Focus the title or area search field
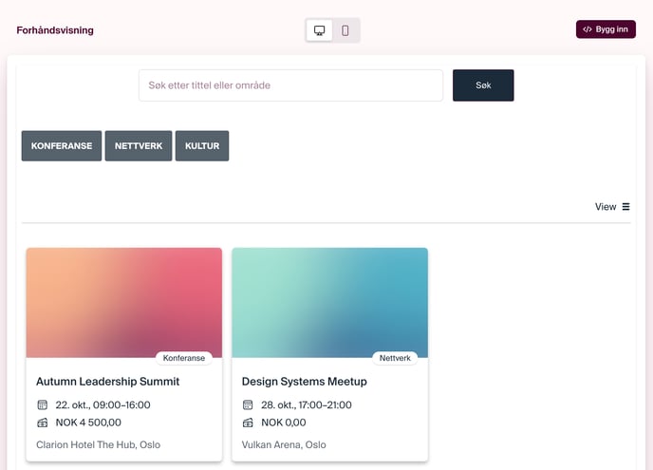Screen dimensions: 653x470 (x=290, y=85)
